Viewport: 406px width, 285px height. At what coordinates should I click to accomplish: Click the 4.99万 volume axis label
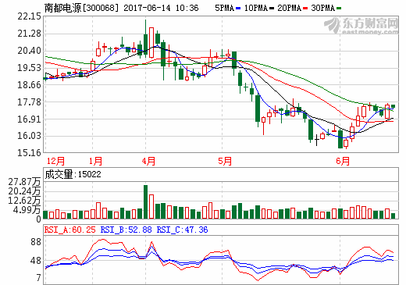point(27,209)
